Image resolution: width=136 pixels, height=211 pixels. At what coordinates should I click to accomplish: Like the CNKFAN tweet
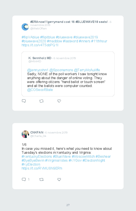(59, 179)
